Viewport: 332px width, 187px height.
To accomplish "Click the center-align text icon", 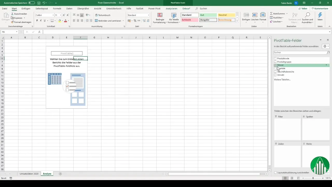I will pyautogui.click(x=78, y=21).
